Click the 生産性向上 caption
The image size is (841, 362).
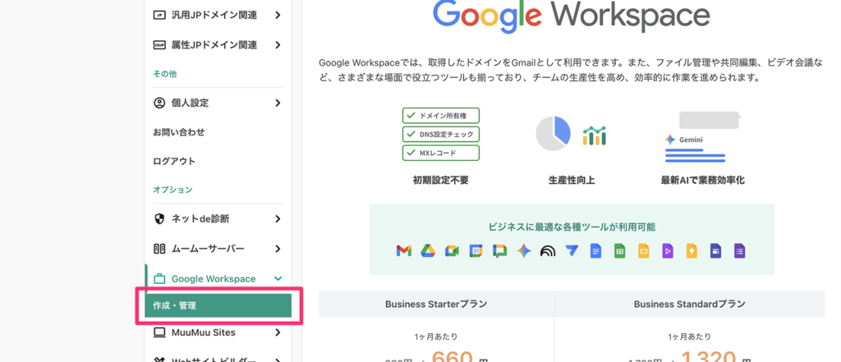coord(572,181)
